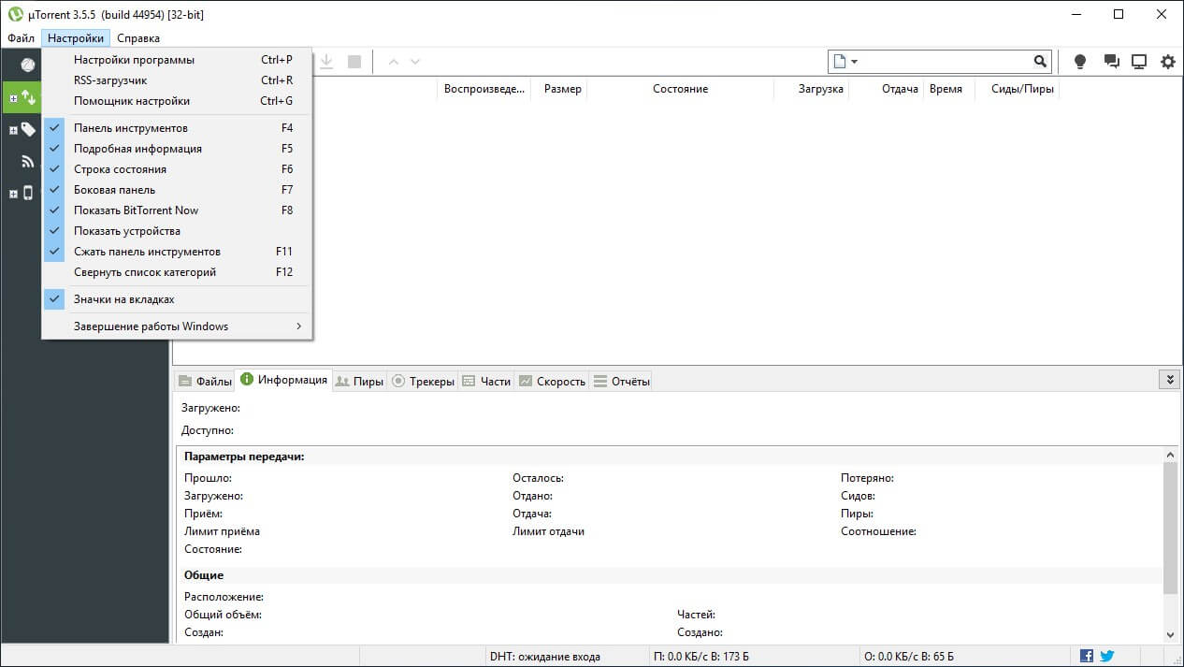
Task: Sort by Время column header
Action: [948, 89]
